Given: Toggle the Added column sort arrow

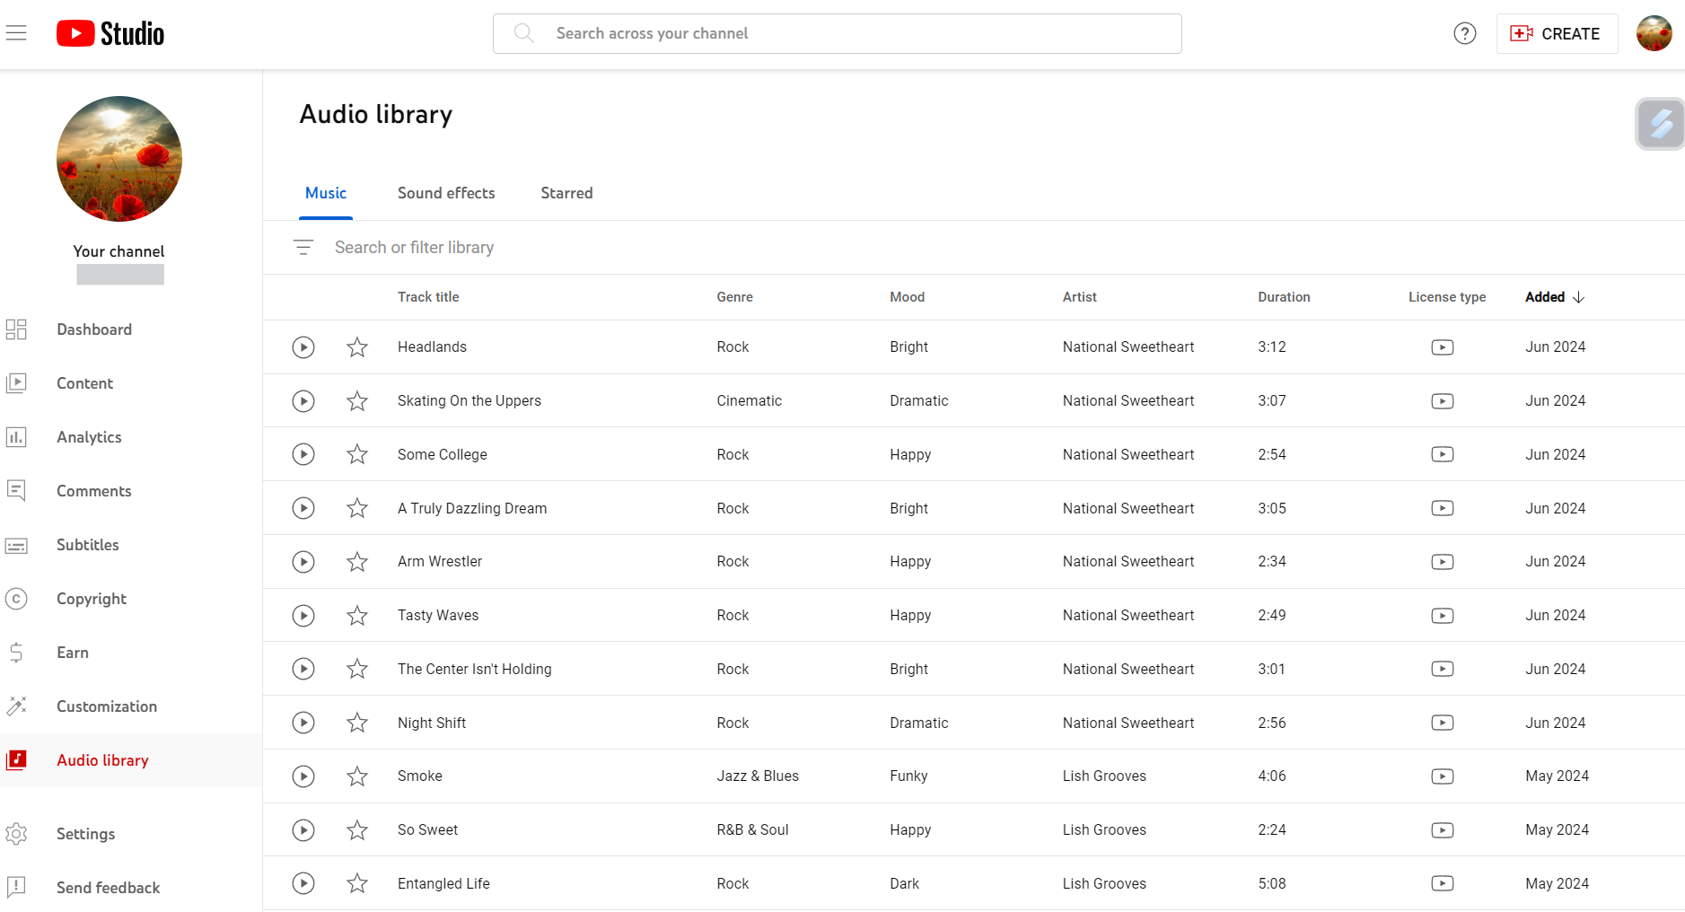Looking at the screenshot, I should [1580, 297].
